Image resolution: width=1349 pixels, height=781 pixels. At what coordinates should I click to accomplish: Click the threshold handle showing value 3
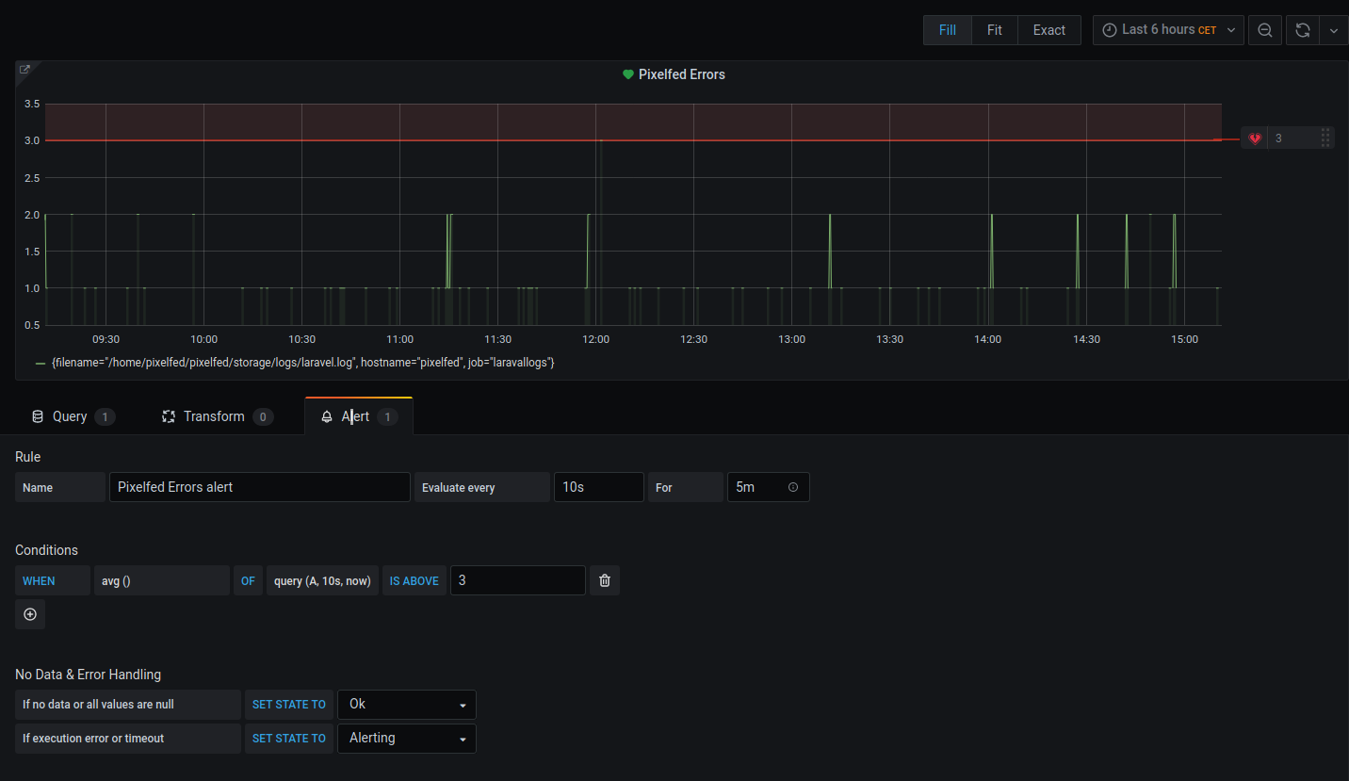[1288, 138]
